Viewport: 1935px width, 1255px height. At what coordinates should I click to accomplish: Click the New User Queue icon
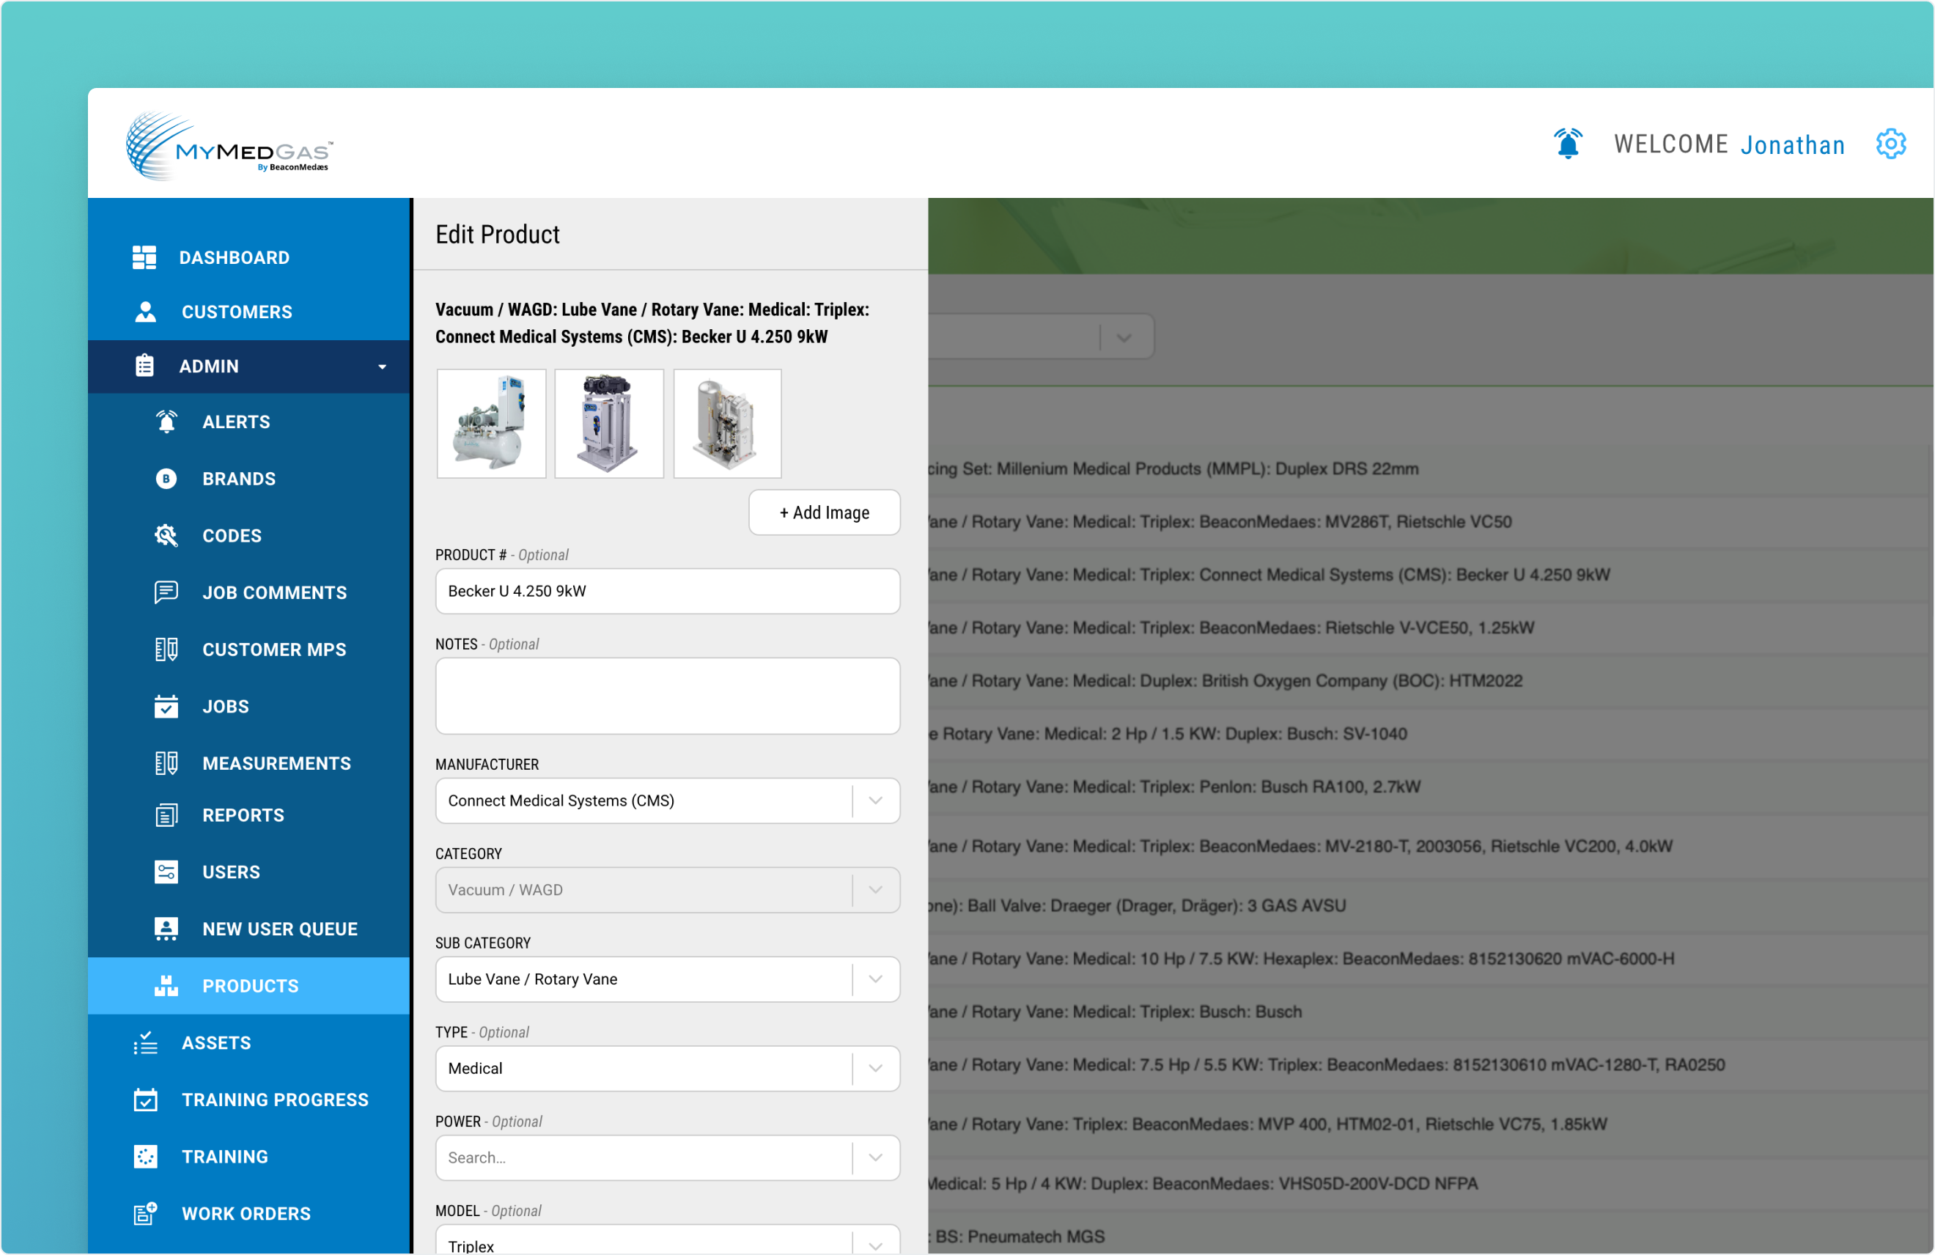166,930
